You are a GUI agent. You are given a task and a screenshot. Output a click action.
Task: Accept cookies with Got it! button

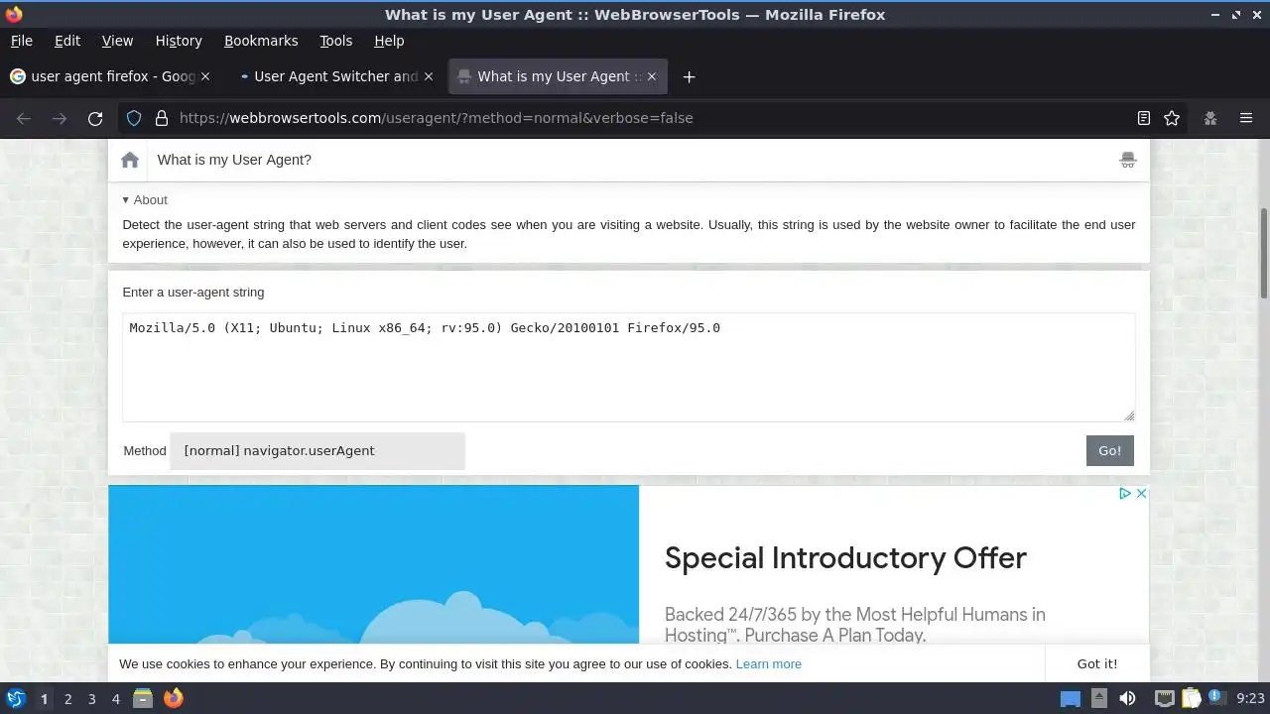click(x=1097, y=663)
